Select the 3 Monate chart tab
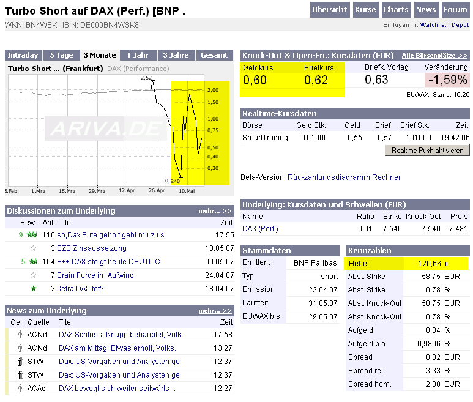This screenshot has width=473, height=402. pos(100,55)
